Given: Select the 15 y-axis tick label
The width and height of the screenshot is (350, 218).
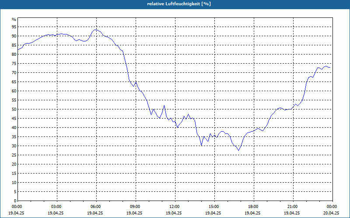Looking at the screenshot, I should click(x=14, y=174).
